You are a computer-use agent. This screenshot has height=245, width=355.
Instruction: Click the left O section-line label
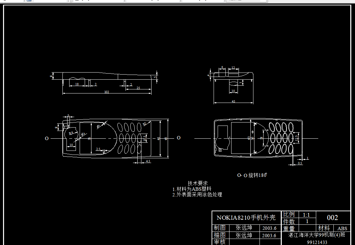coord(47,138)
